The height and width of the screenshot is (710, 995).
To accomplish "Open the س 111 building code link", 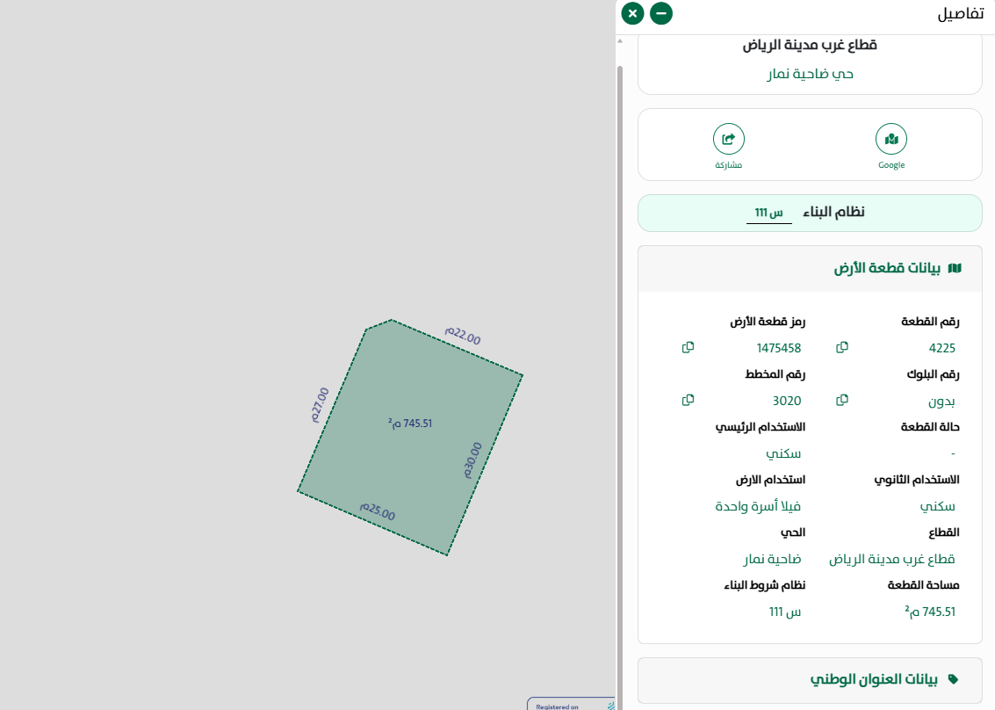I will point(767,211).
